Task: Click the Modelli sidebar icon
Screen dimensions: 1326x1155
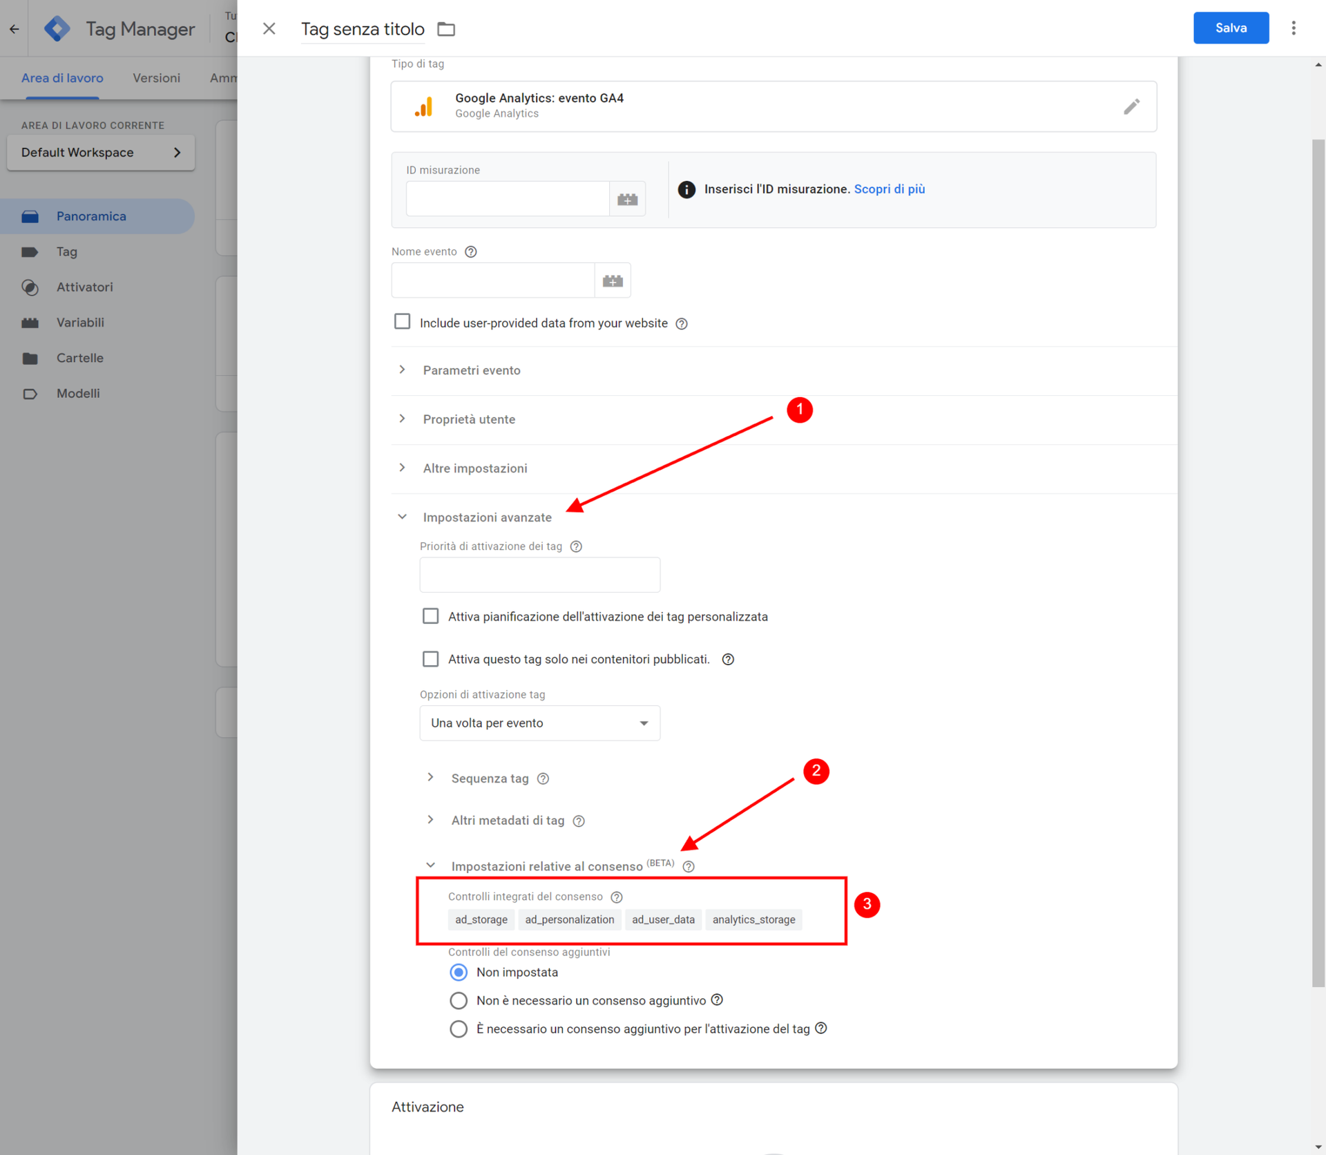Action: [30, 394]
